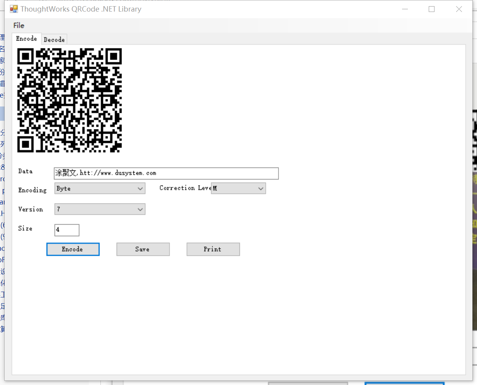This screenshot has height=385, width=477.
Task: Switch to the Decode tab
Action: pos(54,39)
